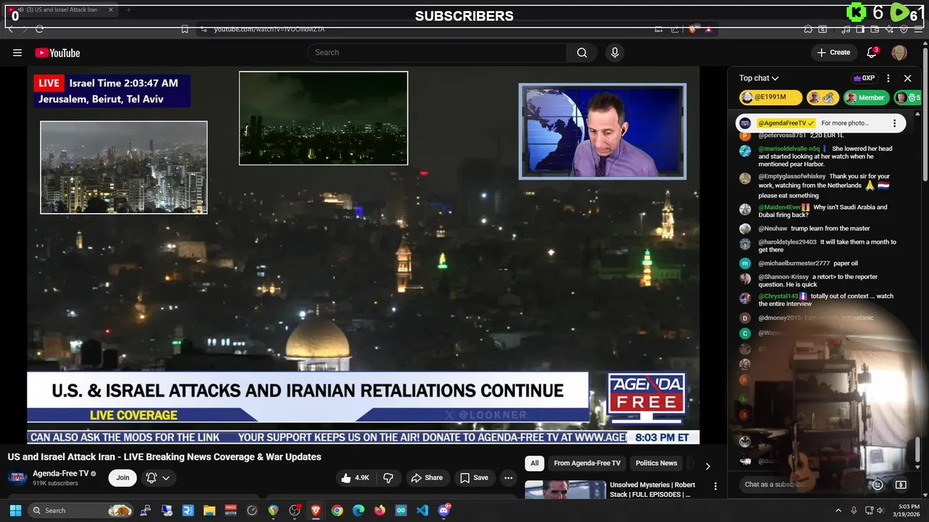Select the All filter chip

(534, 463)
